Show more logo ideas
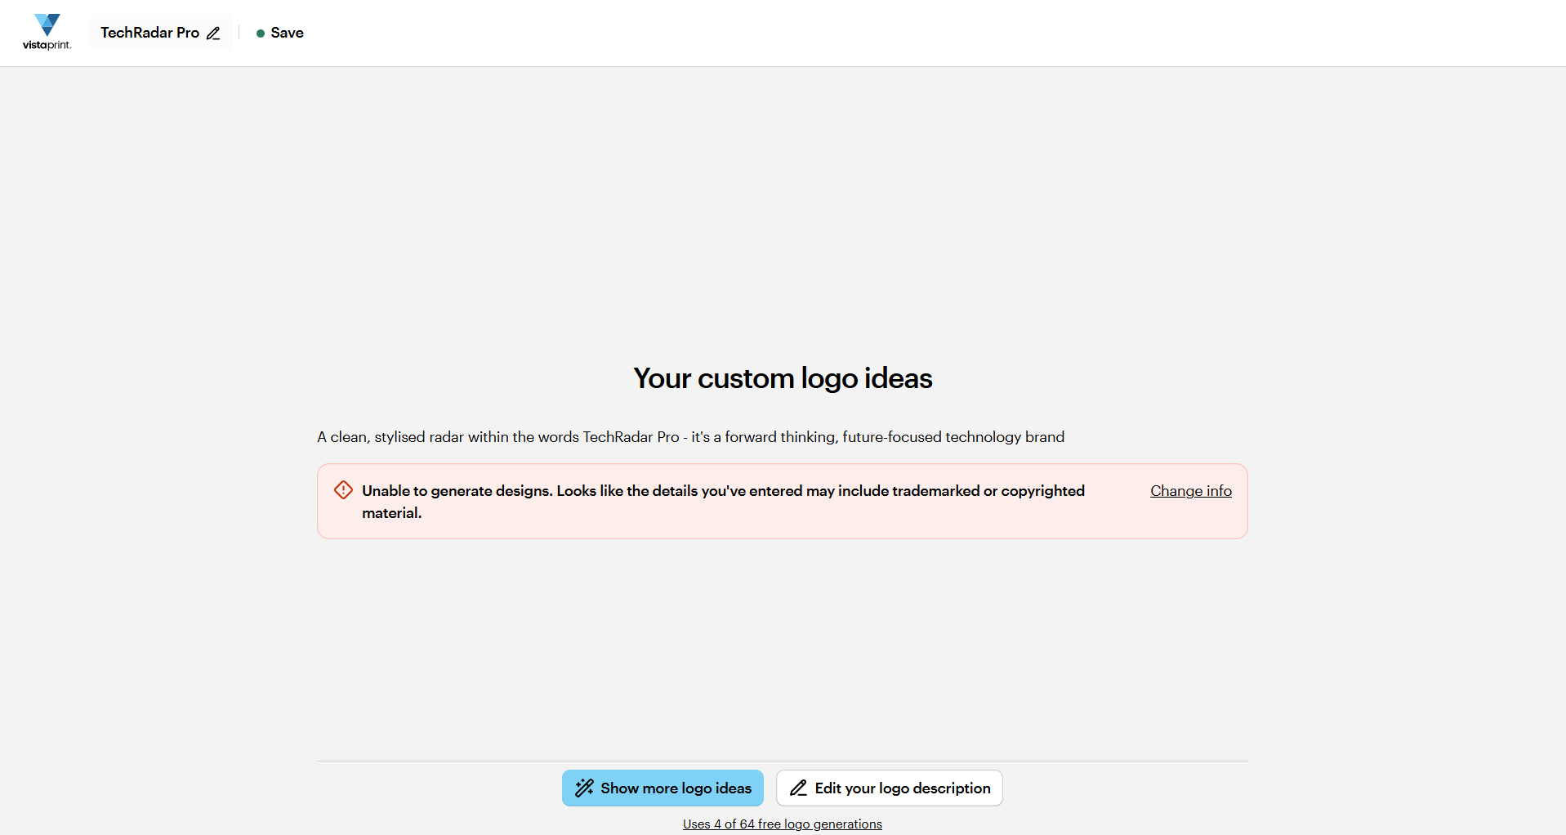This screenshot has height=835, width=1566. pyautogui.click(x=663, y=788)
